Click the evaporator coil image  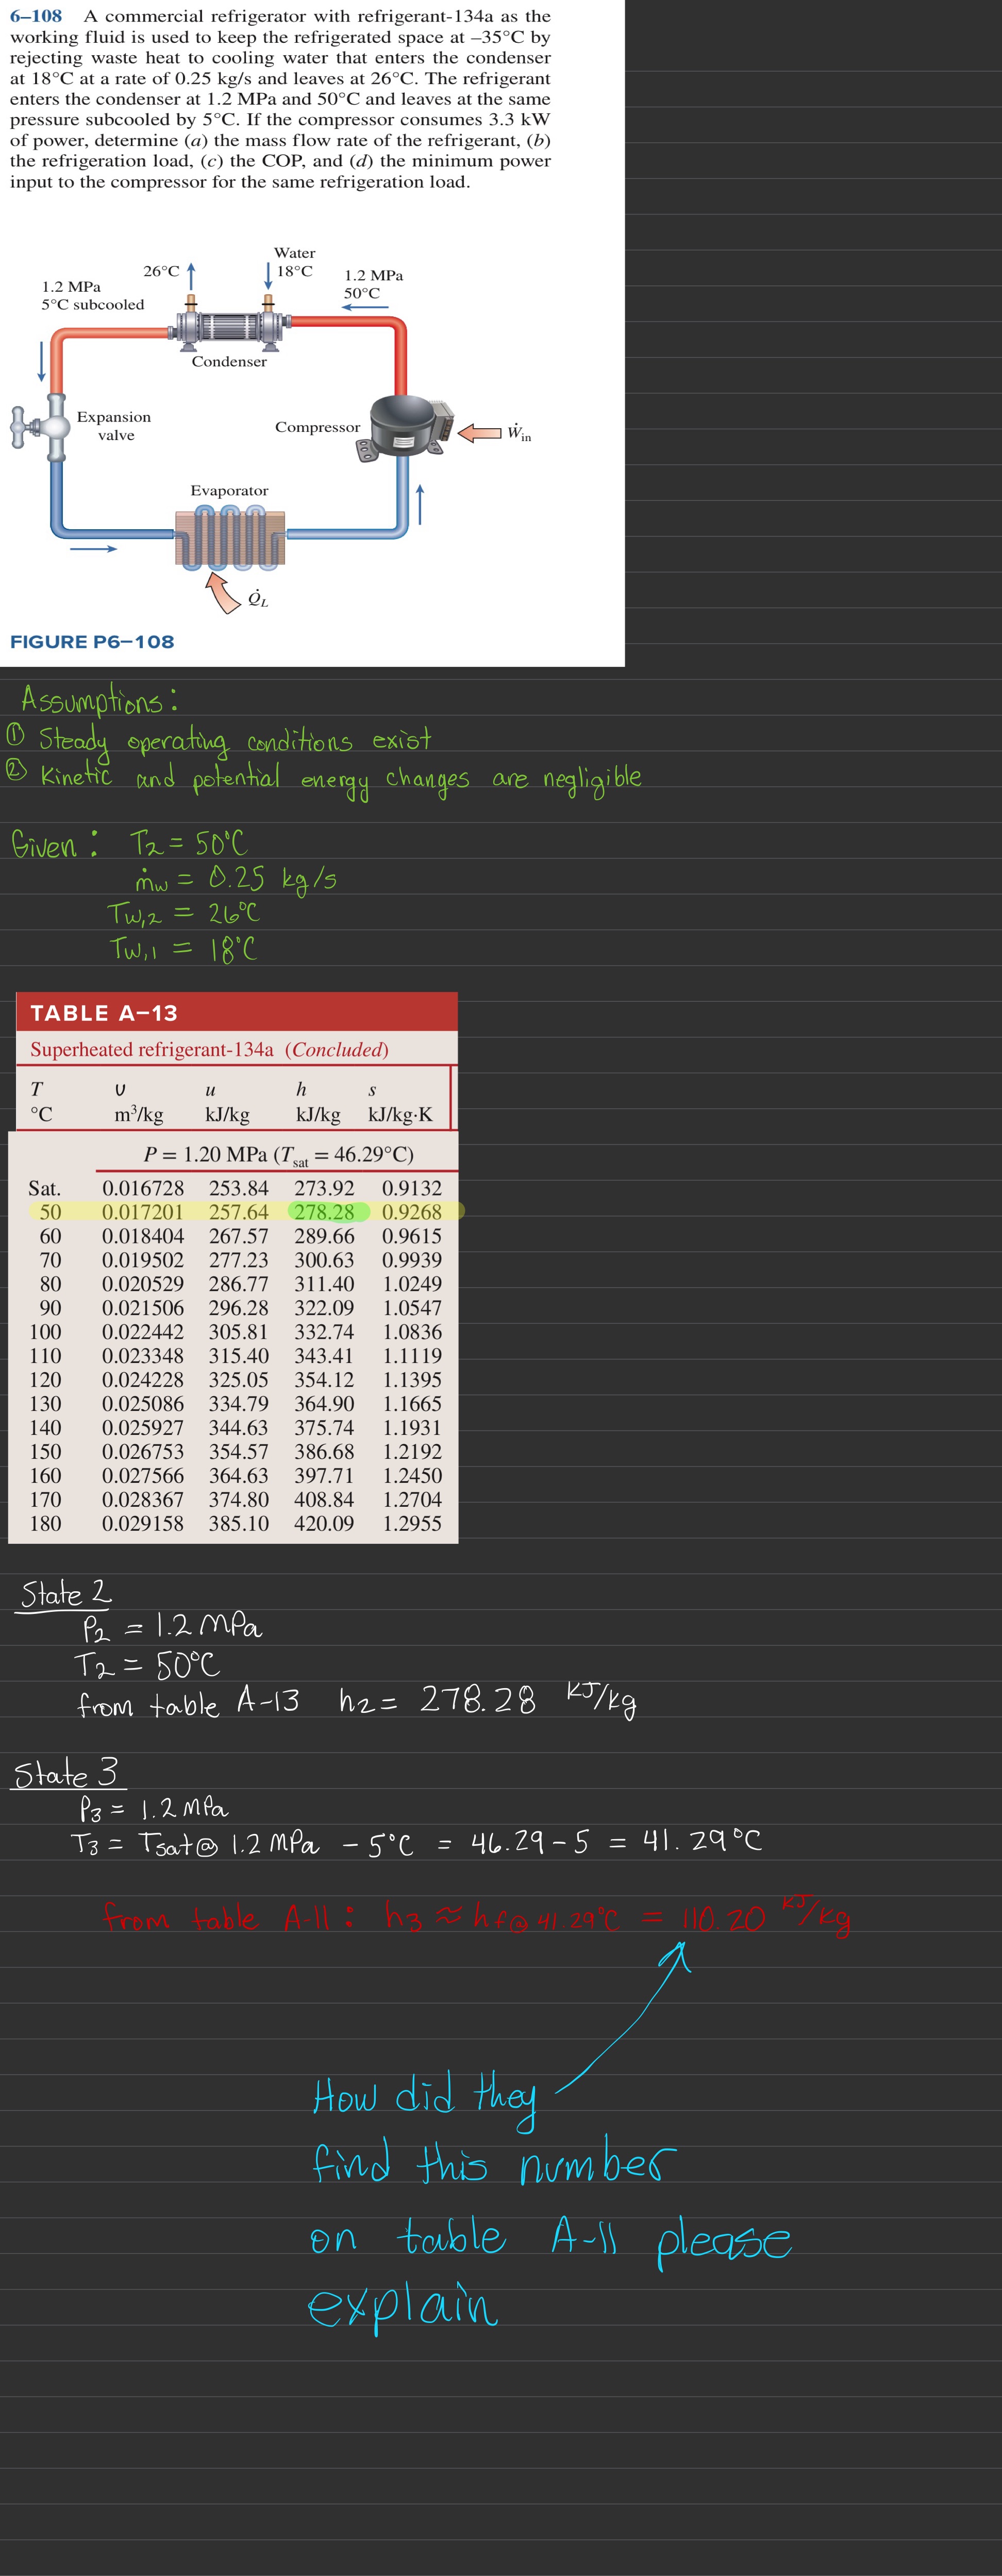tap(230, 537)
